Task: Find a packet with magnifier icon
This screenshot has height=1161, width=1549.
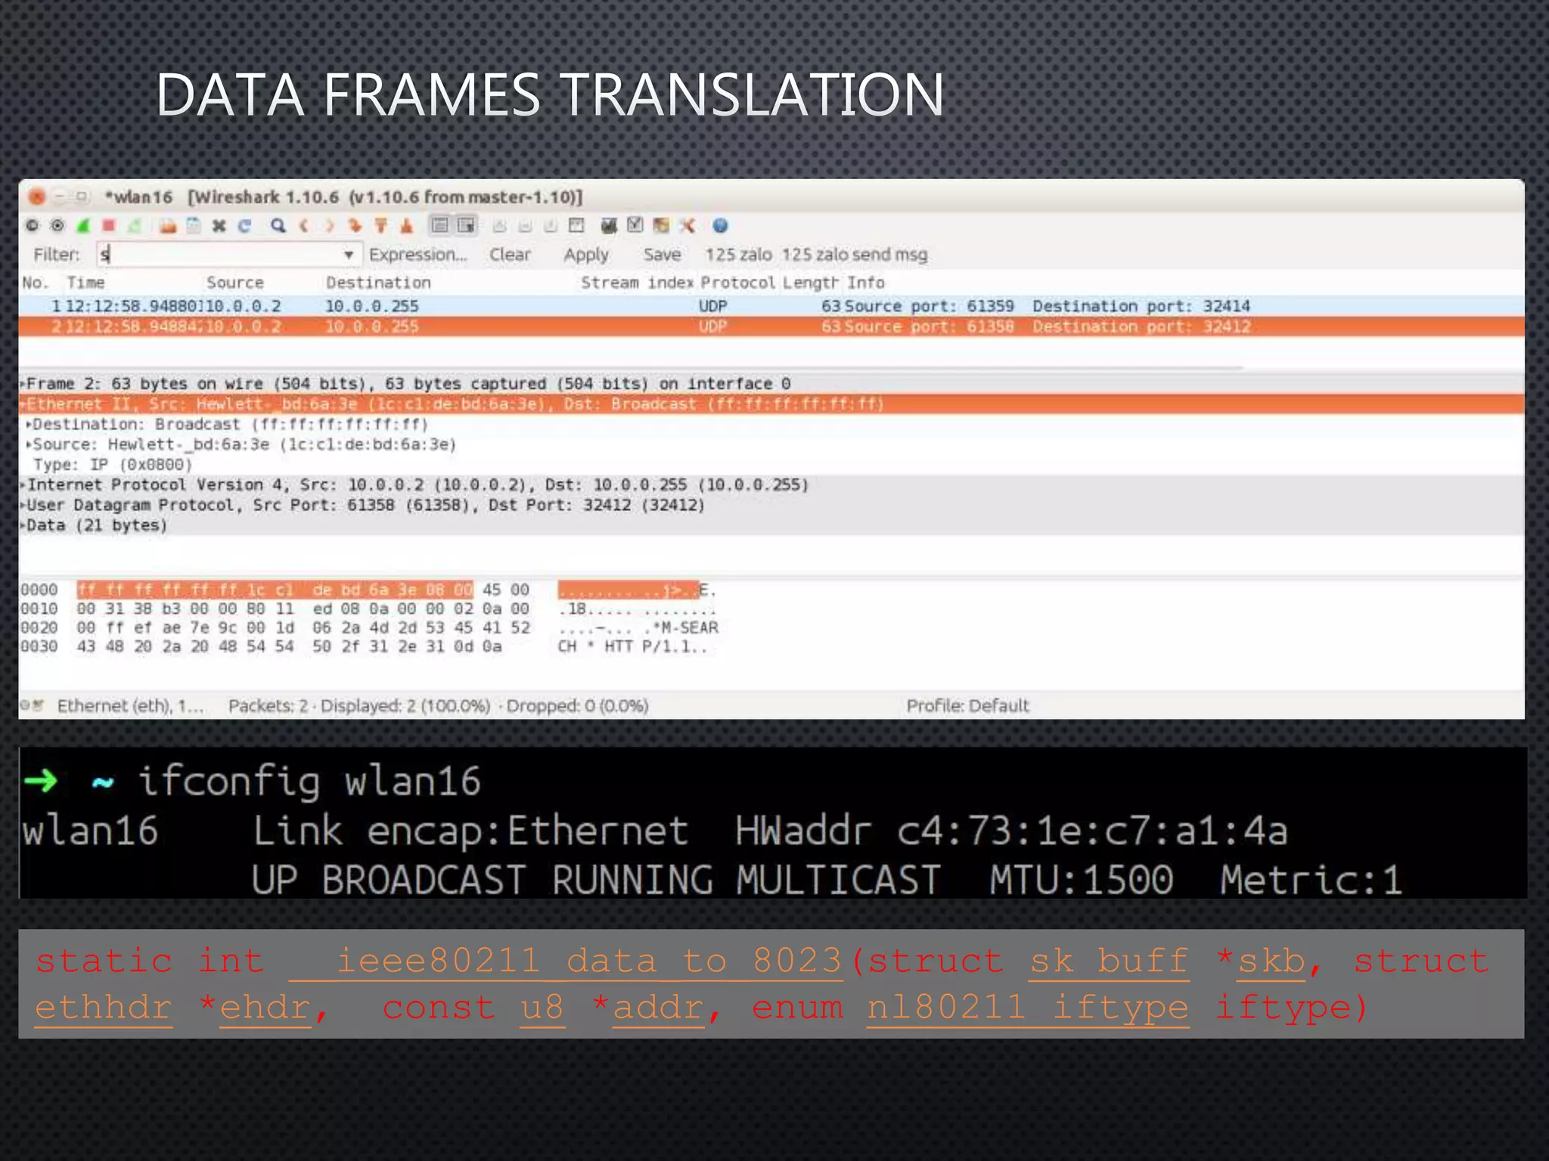Action: 278,225
